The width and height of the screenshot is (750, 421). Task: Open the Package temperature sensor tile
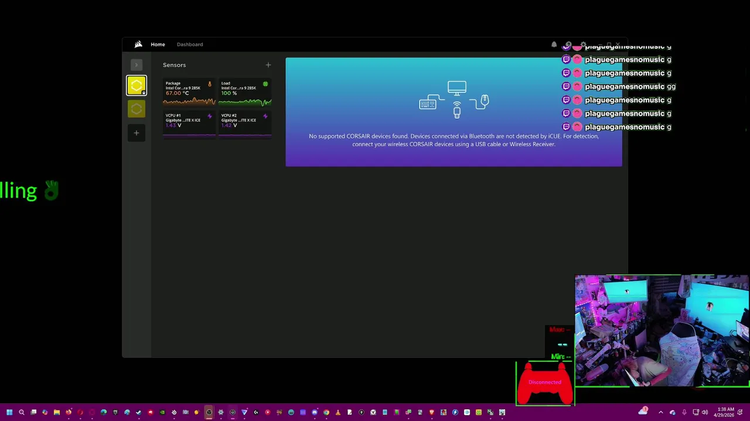tap(189, 93)
